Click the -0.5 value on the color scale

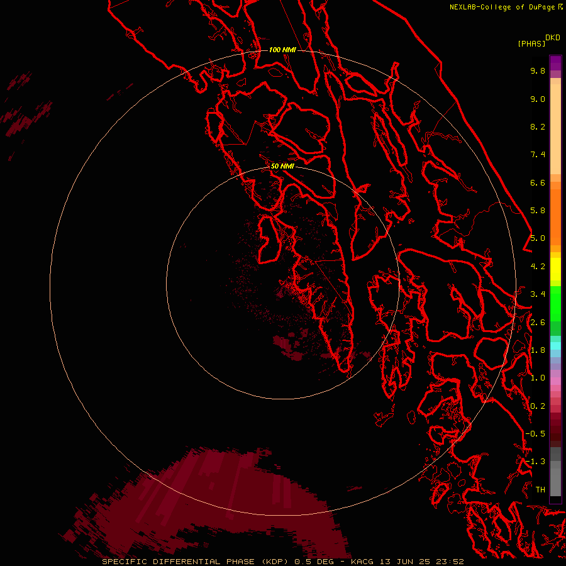click(x=535, y=434)
